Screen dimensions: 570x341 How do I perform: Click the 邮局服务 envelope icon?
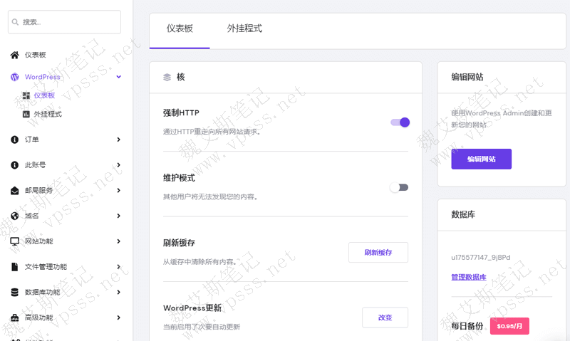pos(14,191)
